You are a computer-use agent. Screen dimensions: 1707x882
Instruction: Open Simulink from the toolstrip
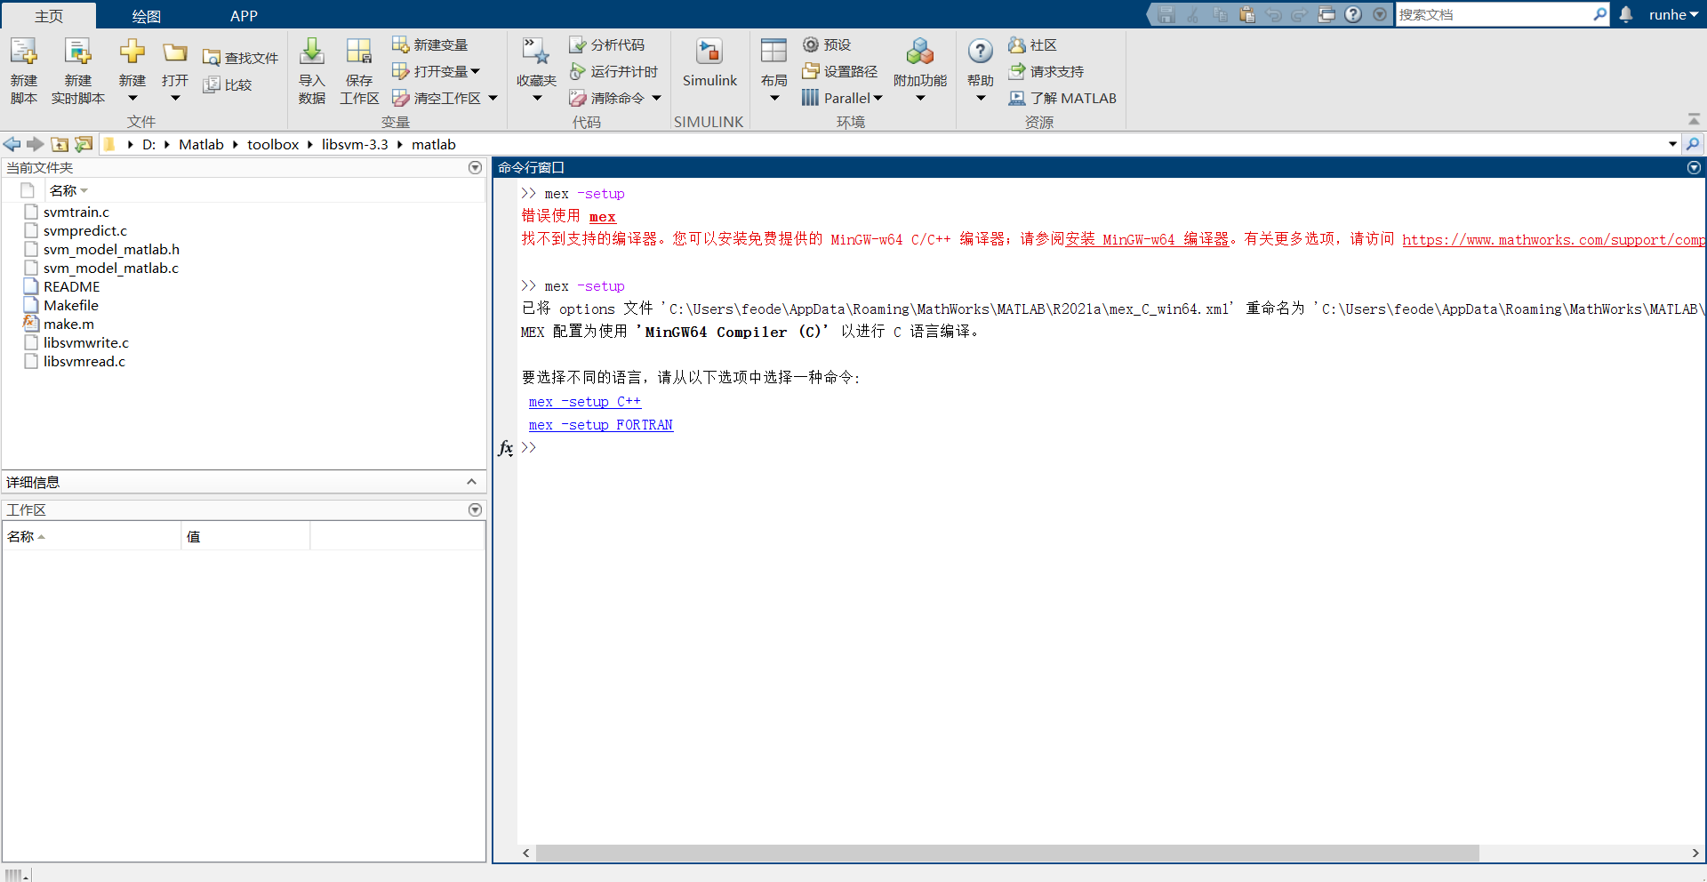point(709,62)
